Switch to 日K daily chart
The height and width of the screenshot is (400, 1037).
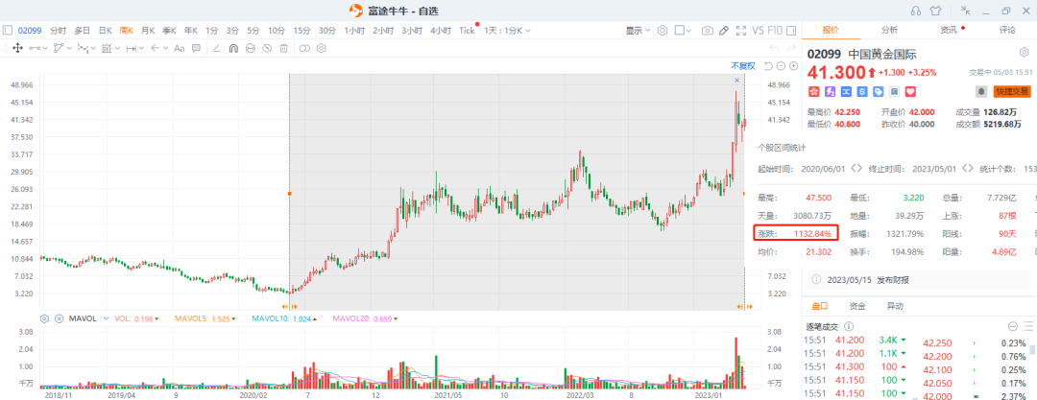106,31
